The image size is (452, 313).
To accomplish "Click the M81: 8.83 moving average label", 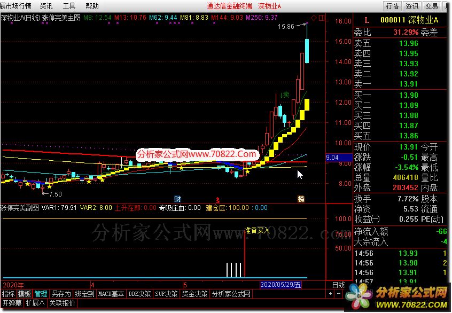I will pos(194,18).
